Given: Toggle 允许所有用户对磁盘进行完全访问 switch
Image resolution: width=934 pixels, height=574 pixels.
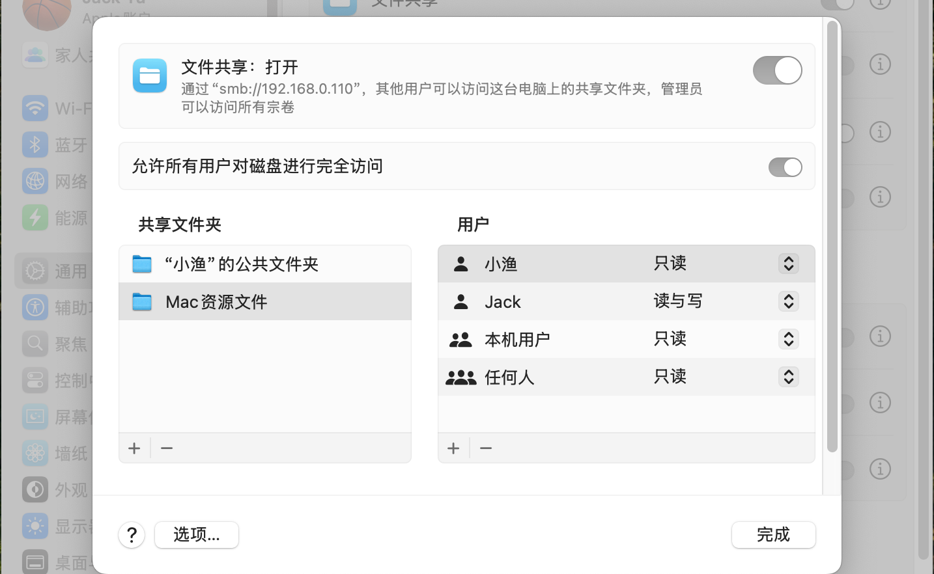Looking at the screenshot, I should pos(785,167).
